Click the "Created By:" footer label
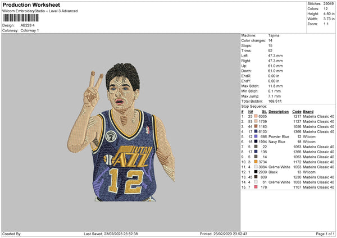 click(x=12, y=234)
